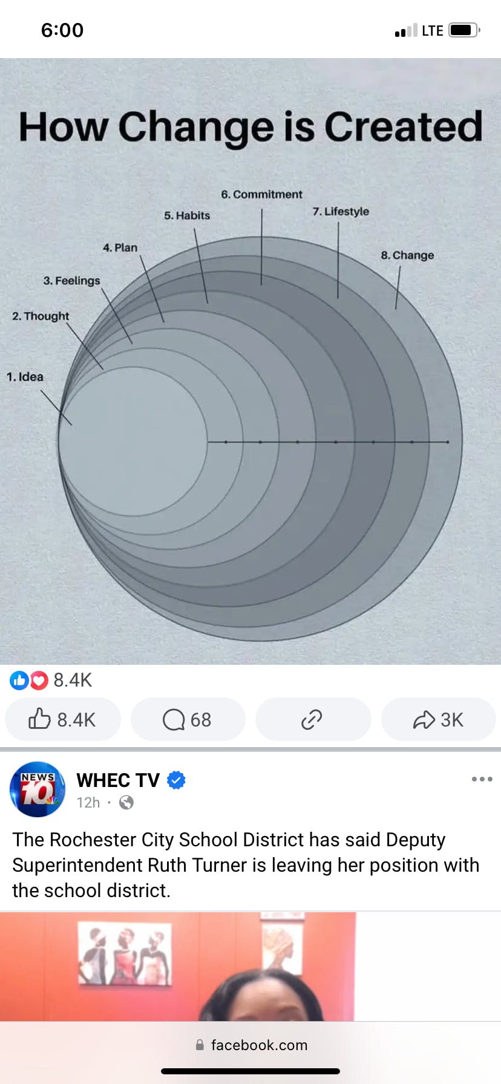View the blue like reaction icon

pos(19,681)
